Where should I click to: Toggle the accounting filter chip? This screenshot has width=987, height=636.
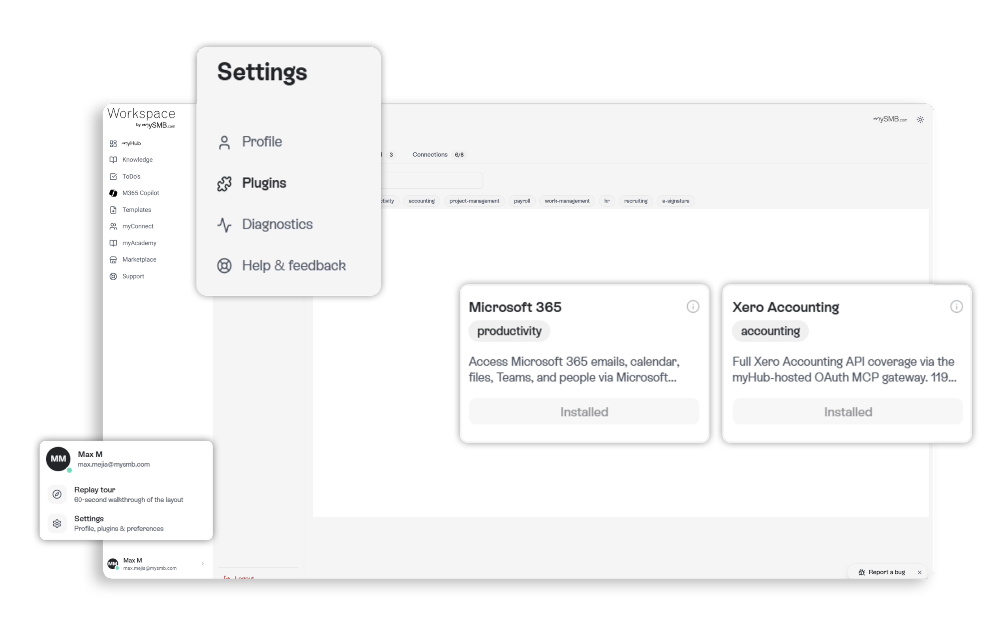pyautogui.click(x=422, y=201)
